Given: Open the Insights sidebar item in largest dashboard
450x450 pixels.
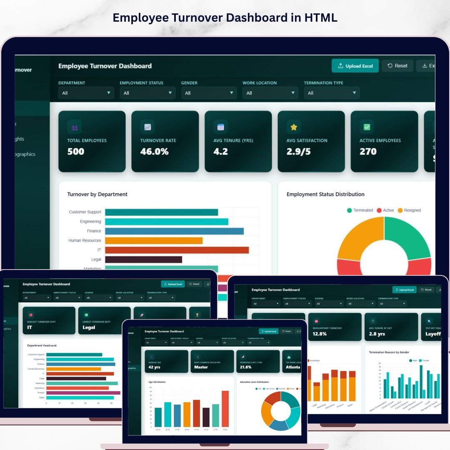Looking at the screenshot, I should (20, 139).
